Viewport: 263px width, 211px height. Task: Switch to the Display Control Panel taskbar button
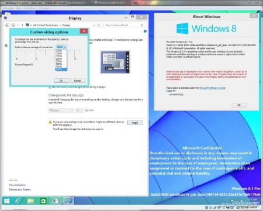coord(68,201)
